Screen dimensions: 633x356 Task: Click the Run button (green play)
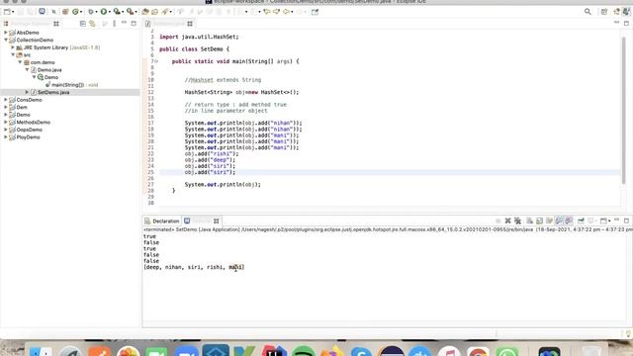coord(104,12)
